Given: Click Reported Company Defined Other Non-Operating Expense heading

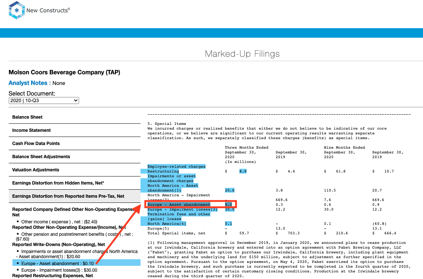Looking at the screenshot, I should [x=73, y=212].
